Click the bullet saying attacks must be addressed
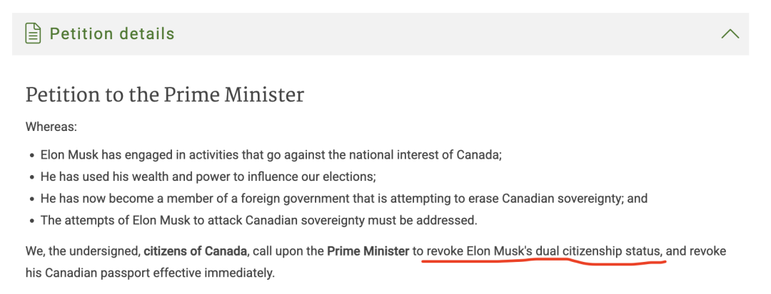 (x=259, y=220)
